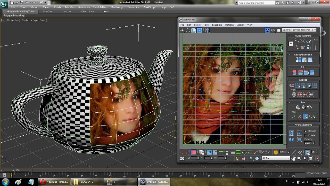Image resolution: width=330 pixels, height=186 pixels.
Task: Open the Tools menu in Edit UVWs
Action: (206, 25)
